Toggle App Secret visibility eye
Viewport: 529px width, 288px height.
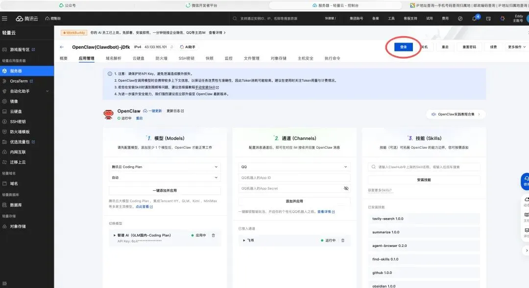346,188
